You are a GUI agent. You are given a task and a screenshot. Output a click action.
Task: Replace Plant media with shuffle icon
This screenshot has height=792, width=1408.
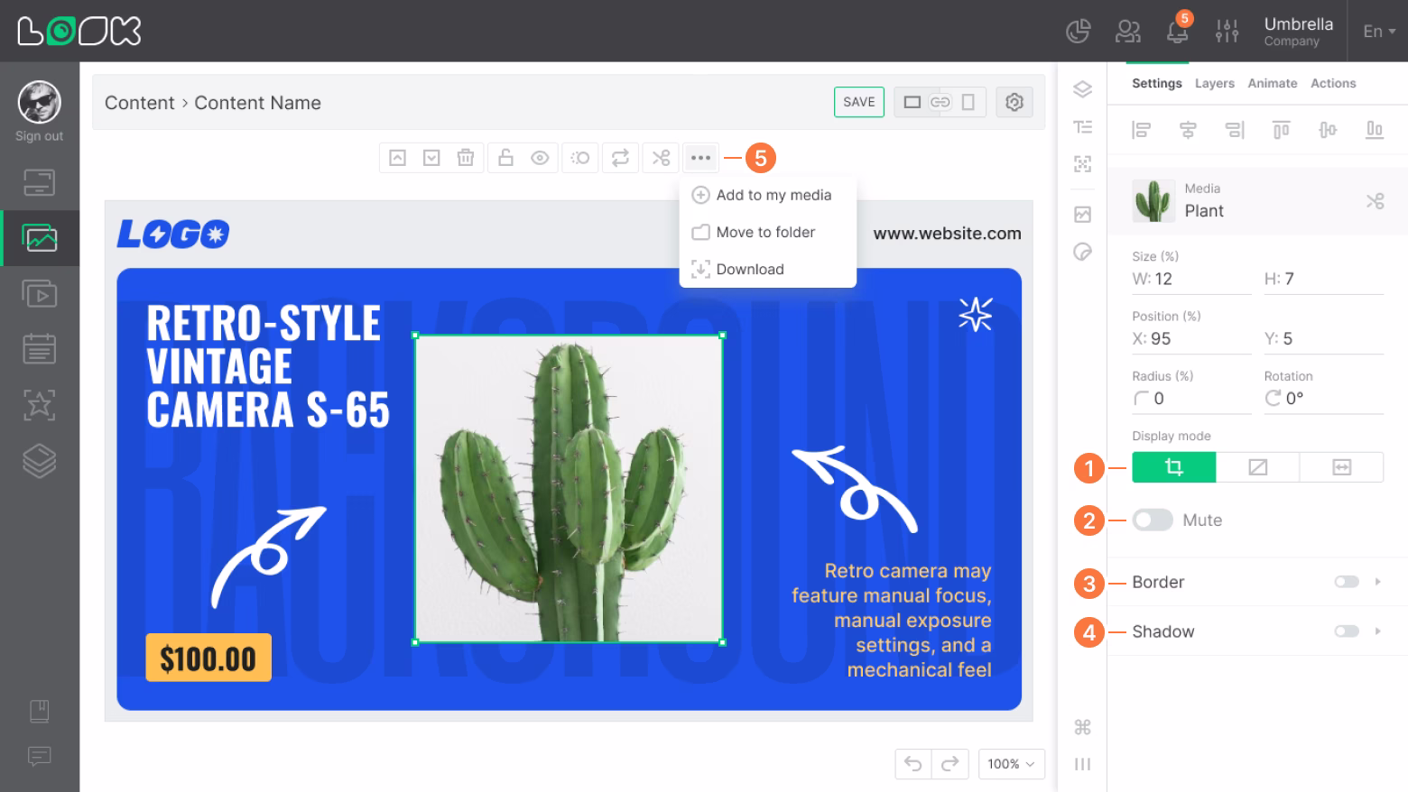(1375, 200)
